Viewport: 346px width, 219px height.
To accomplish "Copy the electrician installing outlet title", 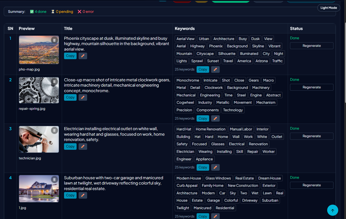I will (70, 146).
